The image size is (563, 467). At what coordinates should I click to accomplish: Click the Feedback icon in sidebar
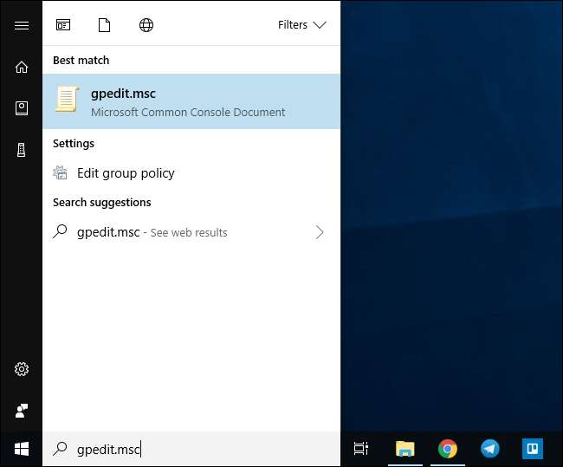point(21,410)
